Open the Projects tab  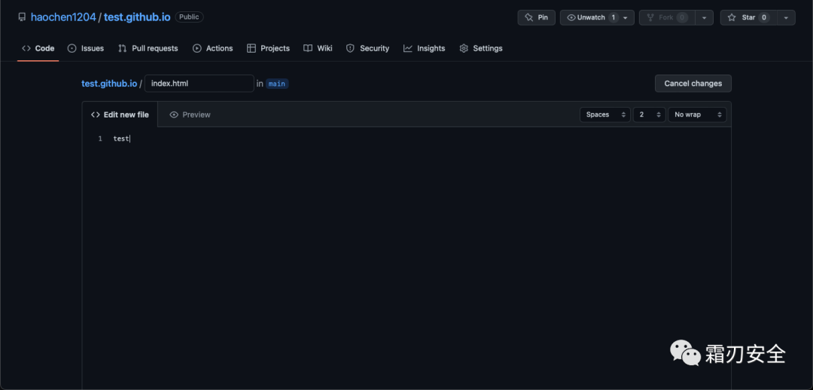tap(268, 48)
